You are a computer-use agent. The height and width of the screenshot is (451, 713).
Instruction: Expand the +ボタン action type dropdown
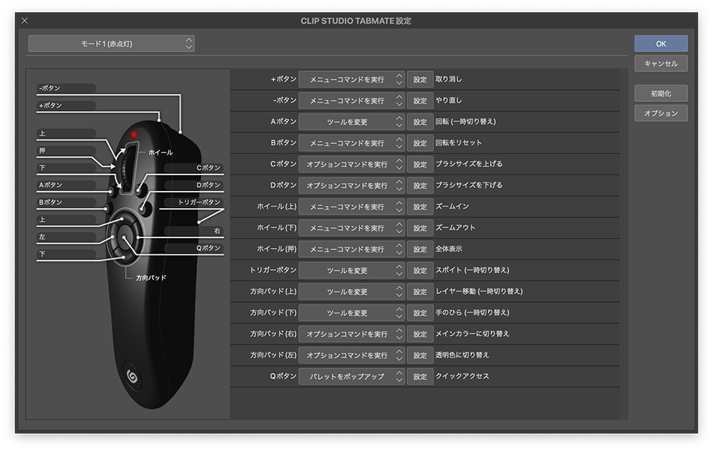coord(352,80)
